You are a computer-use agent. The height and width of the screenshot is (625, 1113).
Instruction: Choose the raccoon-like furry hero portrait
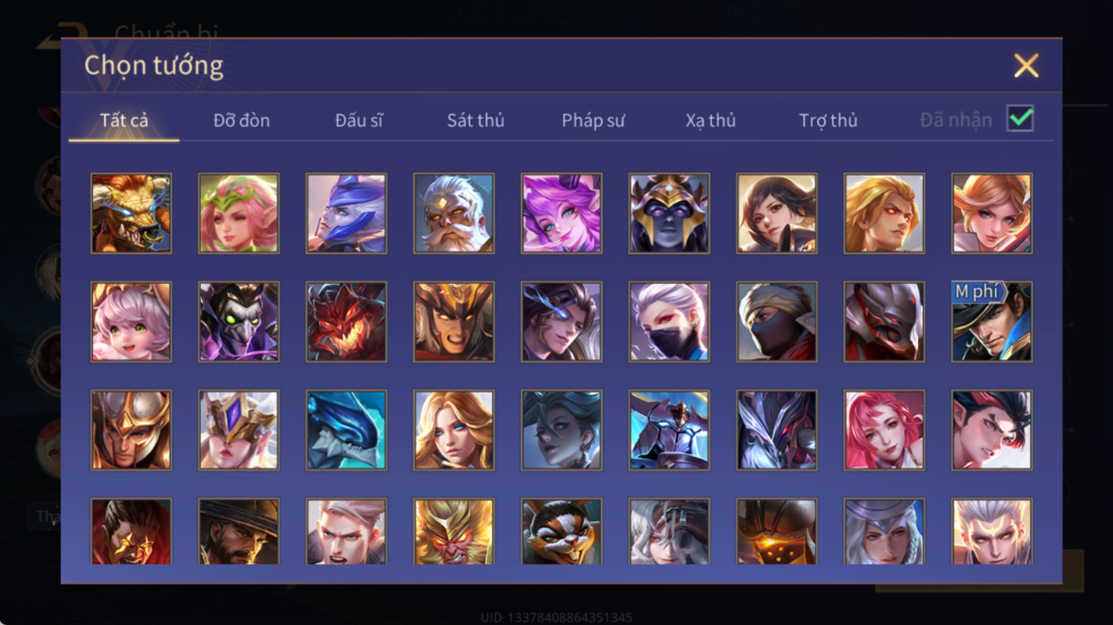click(561, 532)
